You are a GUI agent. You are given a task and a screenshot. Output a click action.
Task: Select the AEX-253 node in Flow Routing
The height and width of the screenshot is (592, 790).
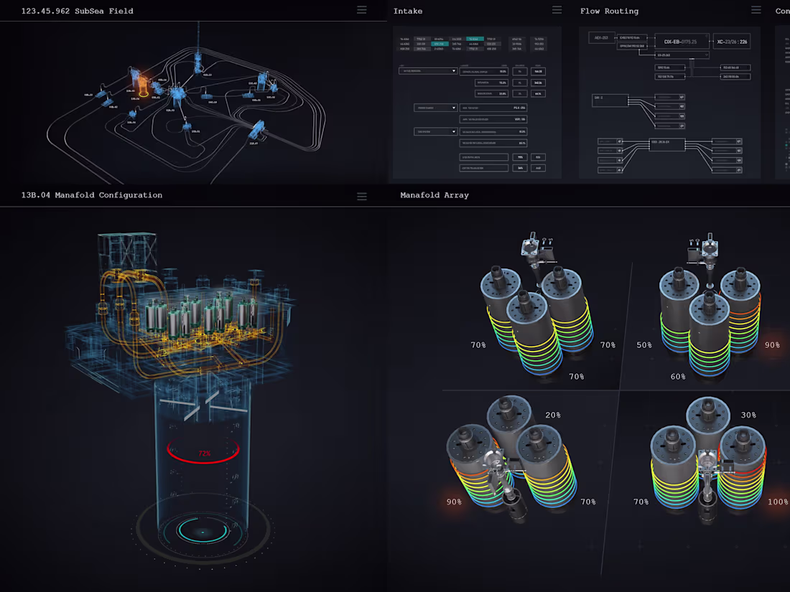601,38
